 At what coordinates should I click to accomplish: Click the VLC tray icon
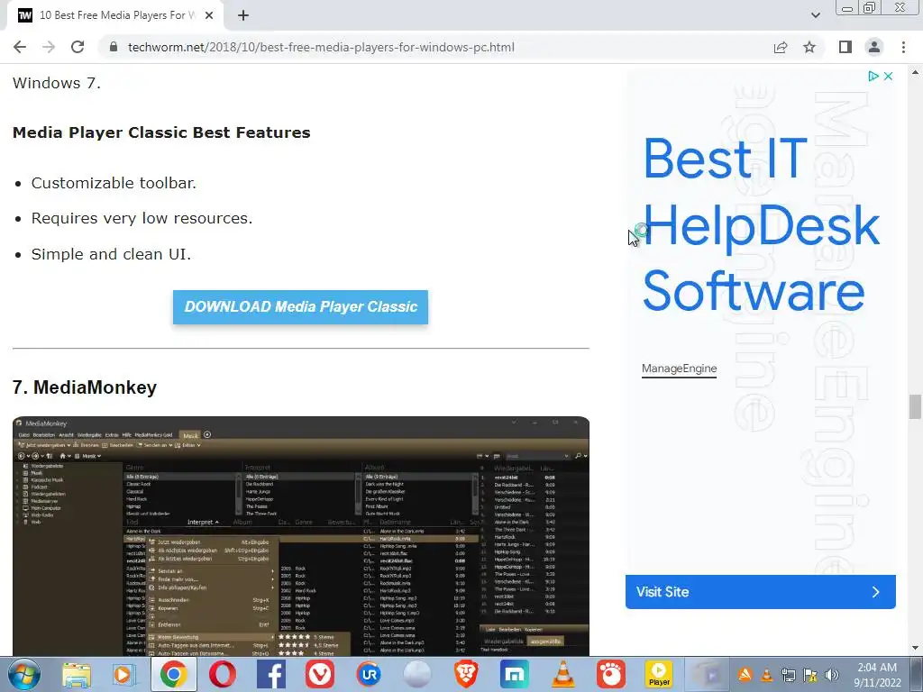pyautogui.click(x=766, y=675)
